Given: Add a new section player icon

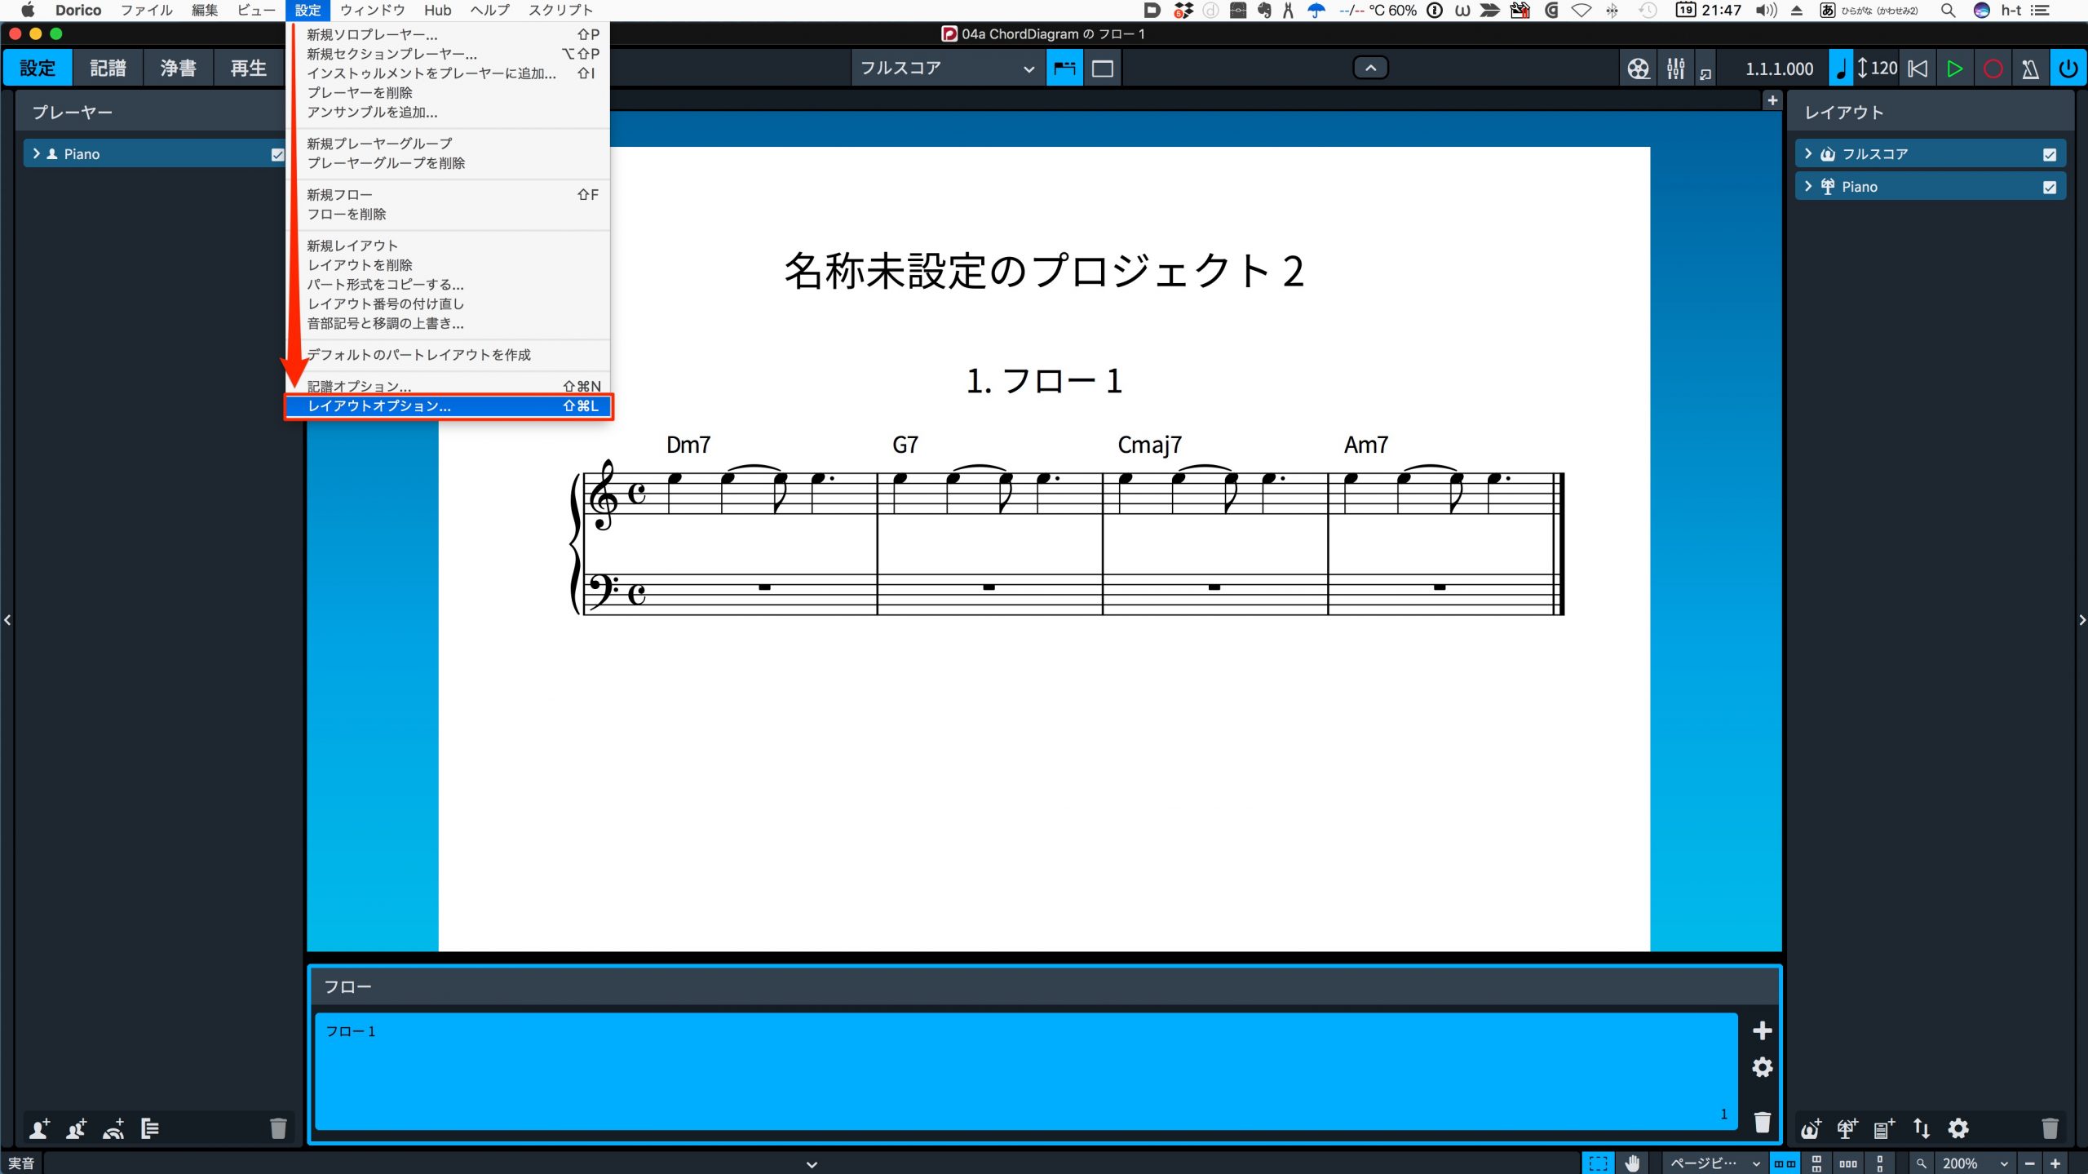Looking at the screenshot, I should pos(76,1128).
